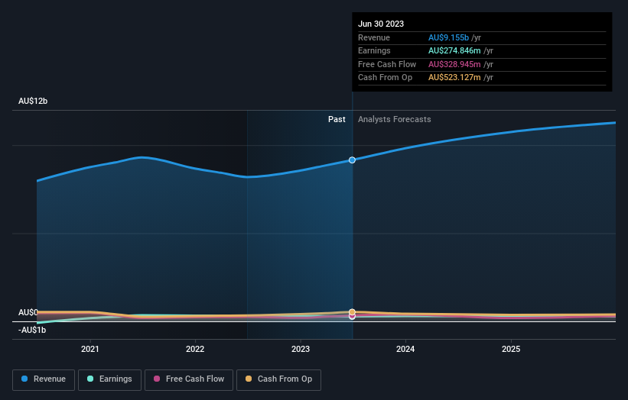628x400 pixels.
Task: Click the 2022 x-axis label
Action: (195, 349)
